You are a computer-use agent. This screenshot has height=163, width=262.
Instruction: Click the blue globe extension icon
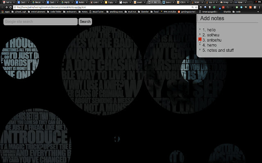(205, 7)
